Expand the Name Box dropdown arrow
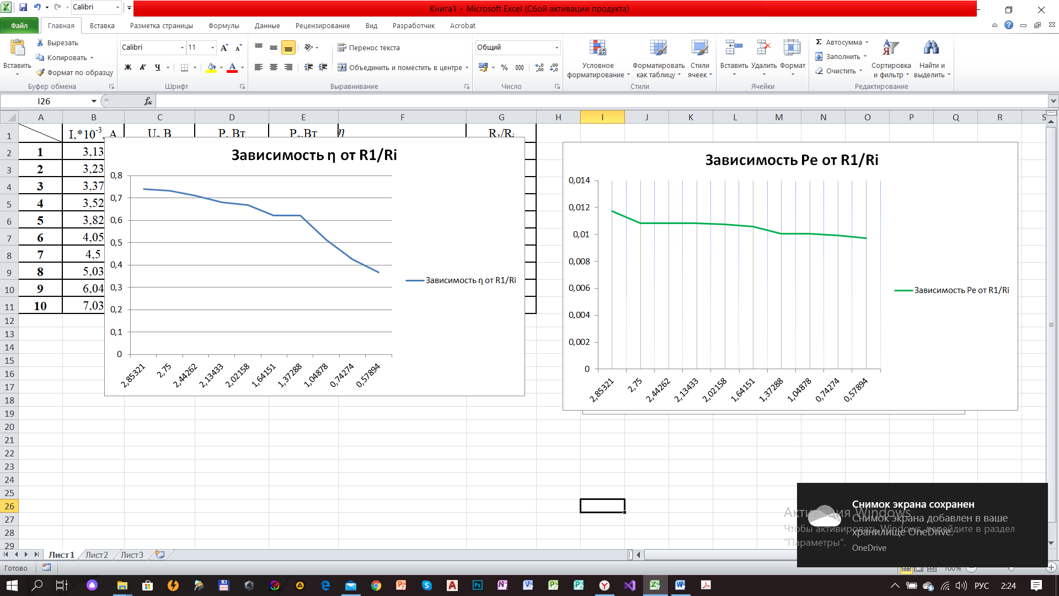 click(x=94, y=101)
